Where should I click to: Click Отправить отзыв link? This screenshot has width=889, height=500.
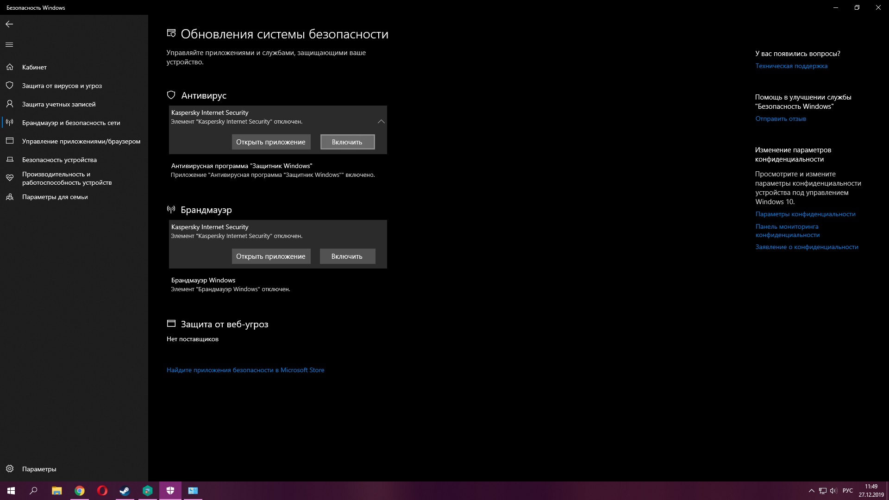pos(781,119)
